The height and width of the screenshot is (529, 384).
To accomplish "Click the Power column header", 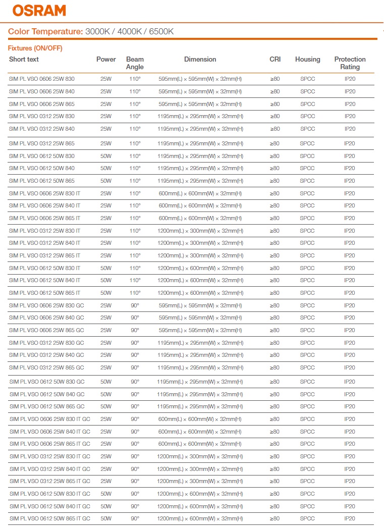I will (x=106, y=60).
